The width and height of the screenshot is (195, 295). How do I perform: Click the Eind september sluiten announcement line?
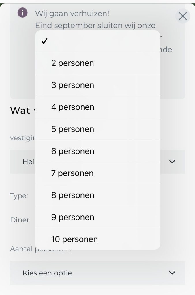tap(95, 25)
